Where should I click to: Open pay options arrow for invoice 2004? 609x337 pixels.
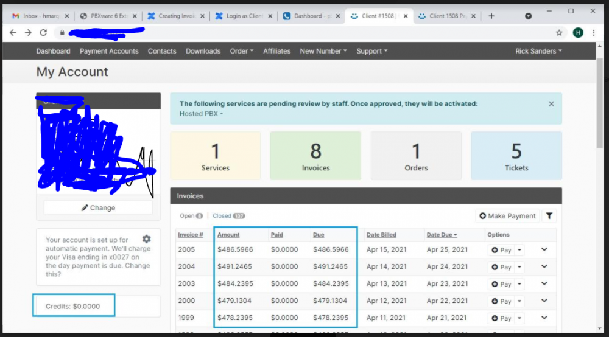(x=519, y=267)
